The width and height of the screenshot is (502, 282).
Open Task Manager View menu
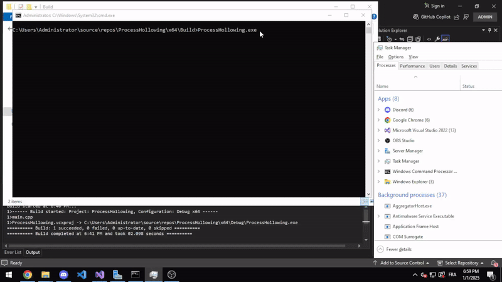coord(414,56)
